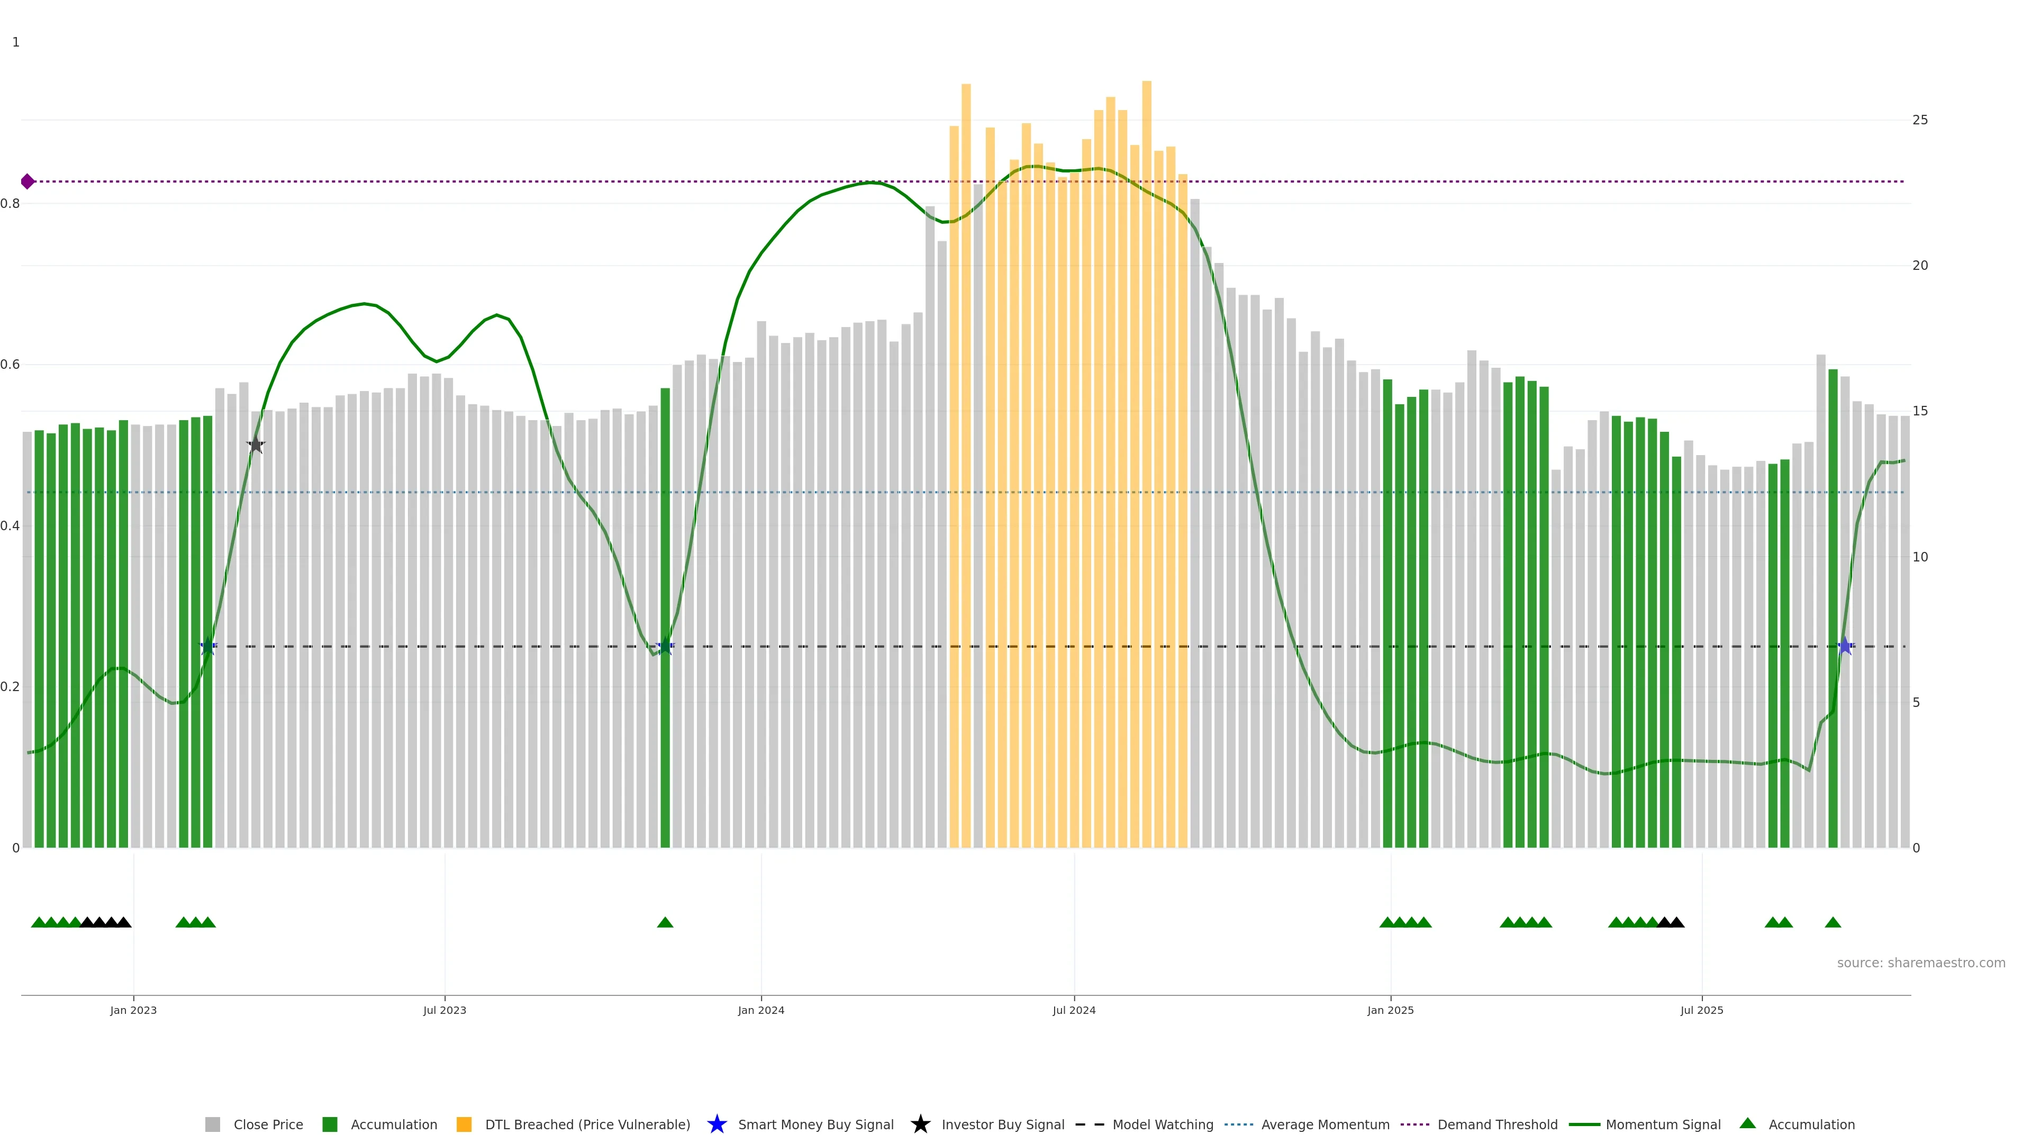
Task: Click the Jan 2025 axis label
Action: [x=1390, y=1010]
